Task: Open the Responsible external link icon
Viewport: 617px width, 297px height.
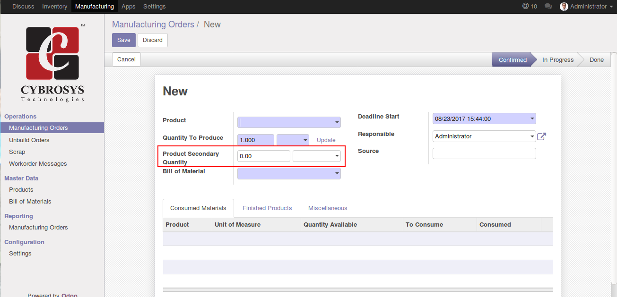Action: 542,136
